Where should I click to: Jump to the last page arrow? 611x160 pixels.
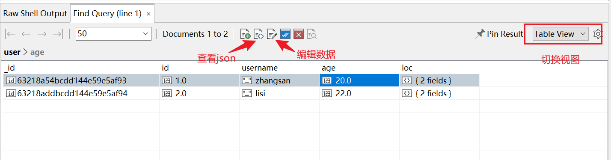coord(57,34)
